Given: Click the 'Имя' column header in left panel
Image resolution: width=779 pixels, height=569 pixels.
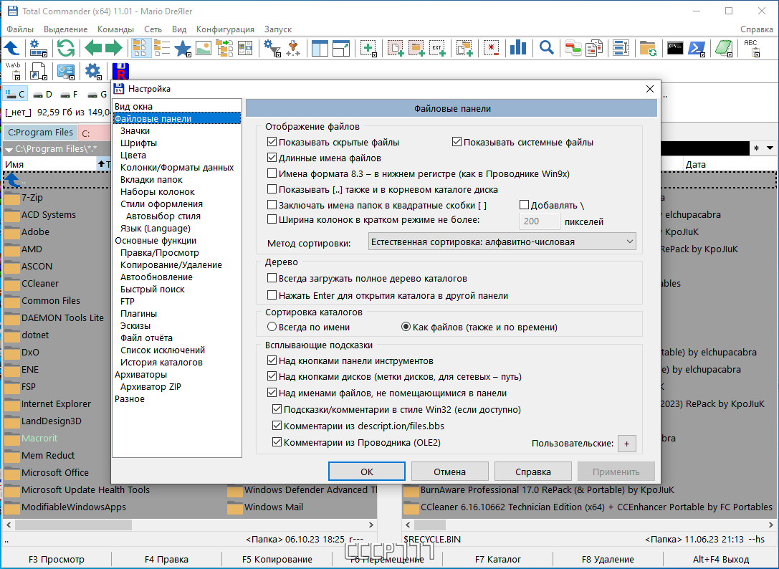Looking at the screenshot, I should coord(49,165).
